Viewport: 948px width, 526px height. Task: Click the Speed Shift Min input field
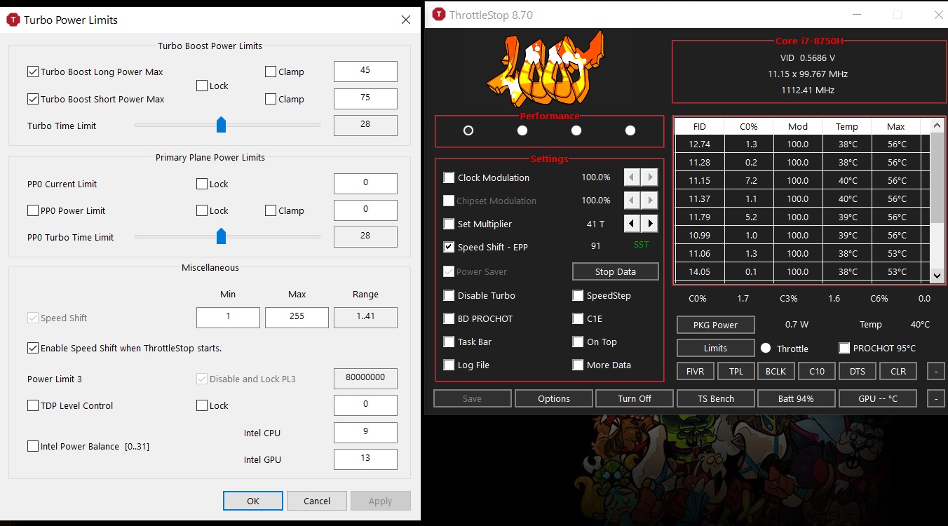(228, 317)
